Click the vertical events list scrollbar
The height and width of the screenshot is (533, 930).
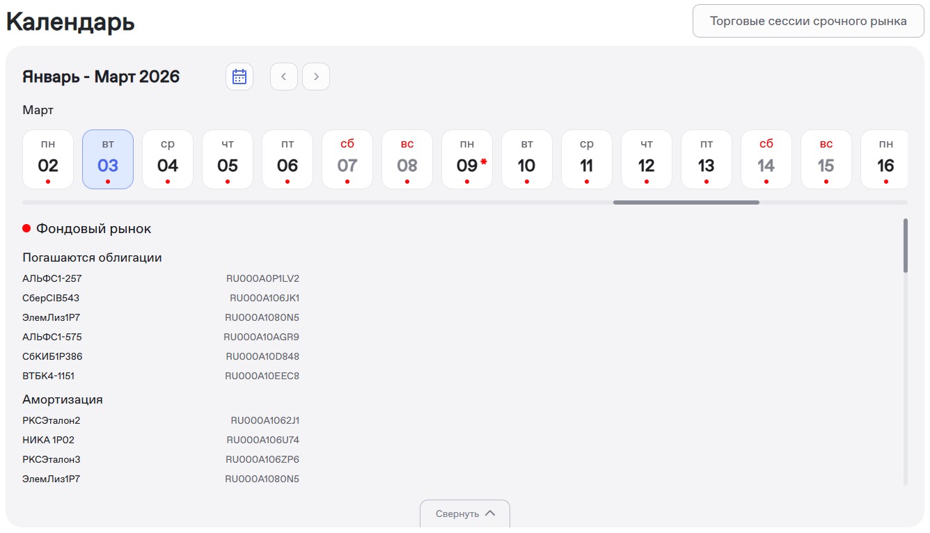coord(905,246)
